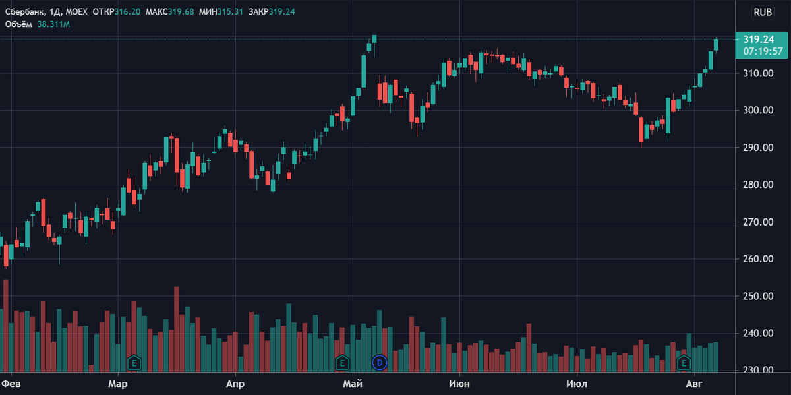
Task: Click the Мар label on time axis
Action: [x=117, y=383]
